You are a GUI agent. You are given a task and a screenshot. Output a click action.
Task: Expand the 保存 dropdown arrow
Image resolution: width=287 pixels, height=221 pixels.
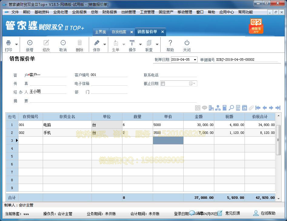[x=104, y=44]
